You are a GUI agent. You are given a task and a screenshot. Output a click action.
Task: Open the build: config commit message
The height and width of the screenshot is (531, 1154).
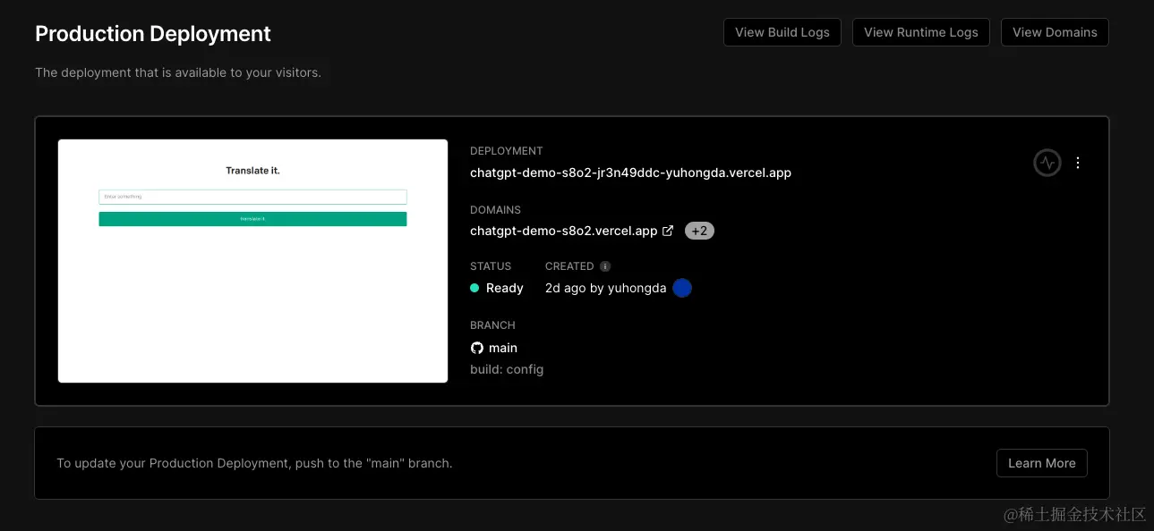[507, 369]
